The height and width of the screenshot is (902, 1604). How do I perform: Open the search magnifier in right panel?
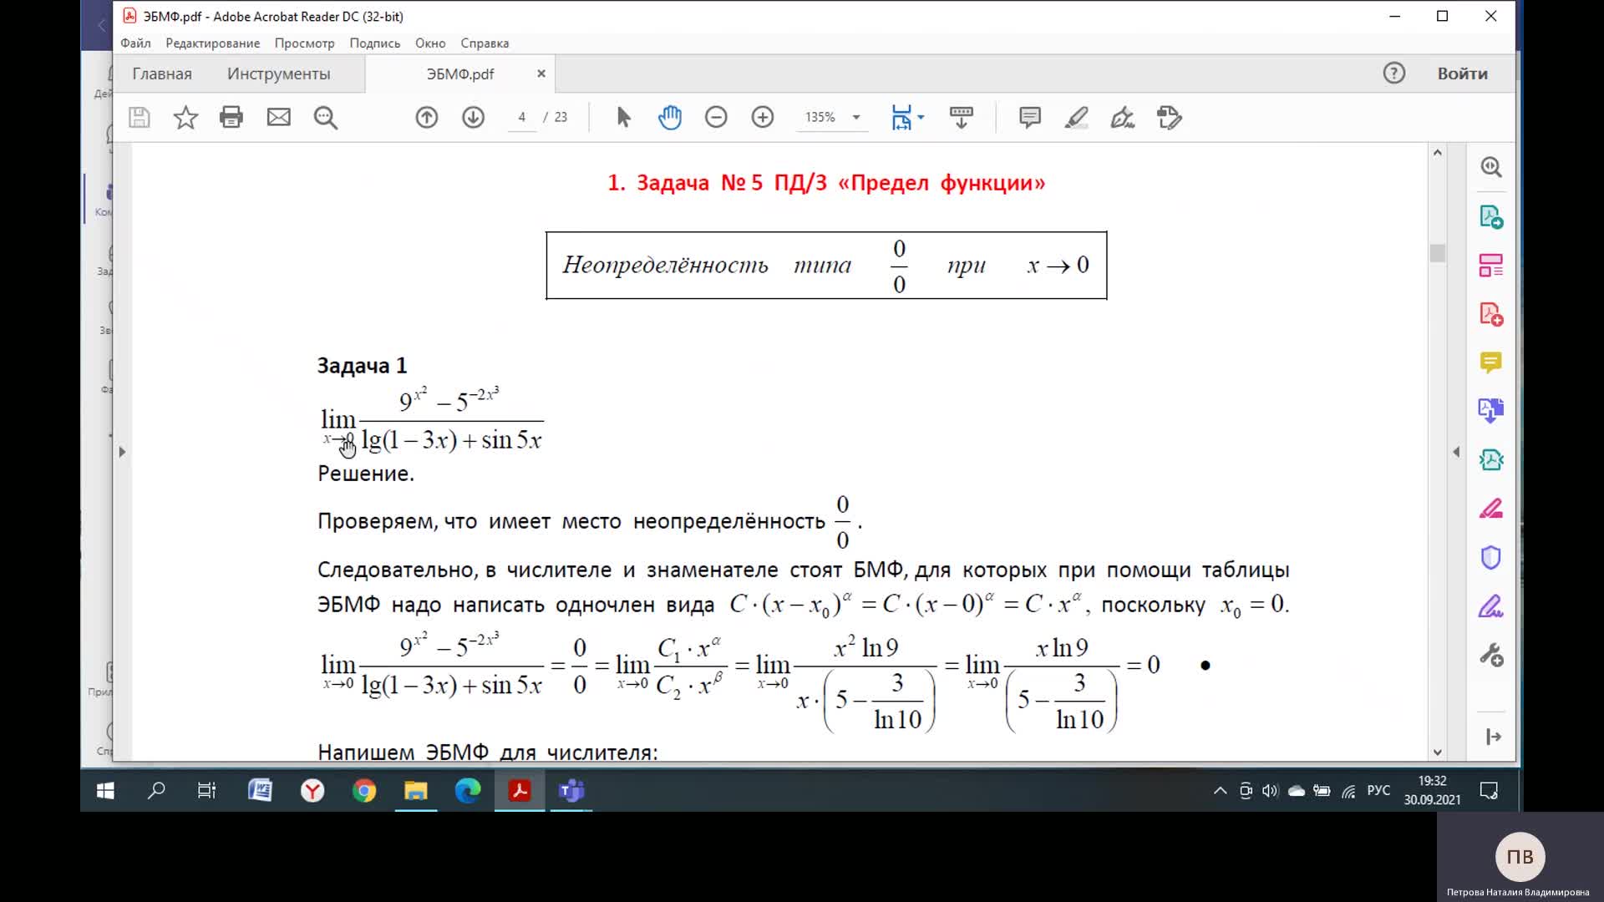click(1491, 167)
